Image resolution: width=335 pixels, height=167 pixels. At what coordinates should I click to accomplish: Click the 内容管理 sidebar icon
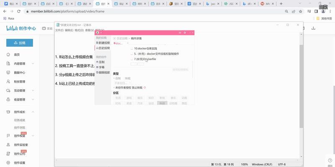coord(8,64)
